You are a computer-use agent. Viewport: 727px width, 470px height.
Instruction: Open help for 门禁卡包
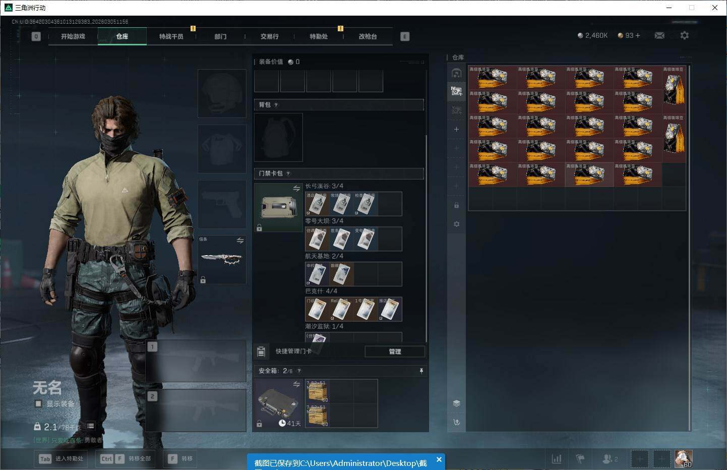pos(288,173)
